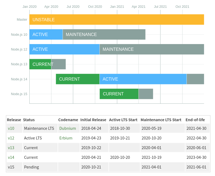Click the v13 release link
The image size is (215, 176).
coord(11,148)
